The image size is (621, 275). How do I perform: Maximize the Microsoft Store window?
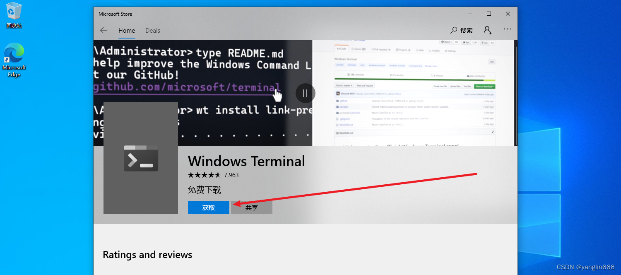489,14
